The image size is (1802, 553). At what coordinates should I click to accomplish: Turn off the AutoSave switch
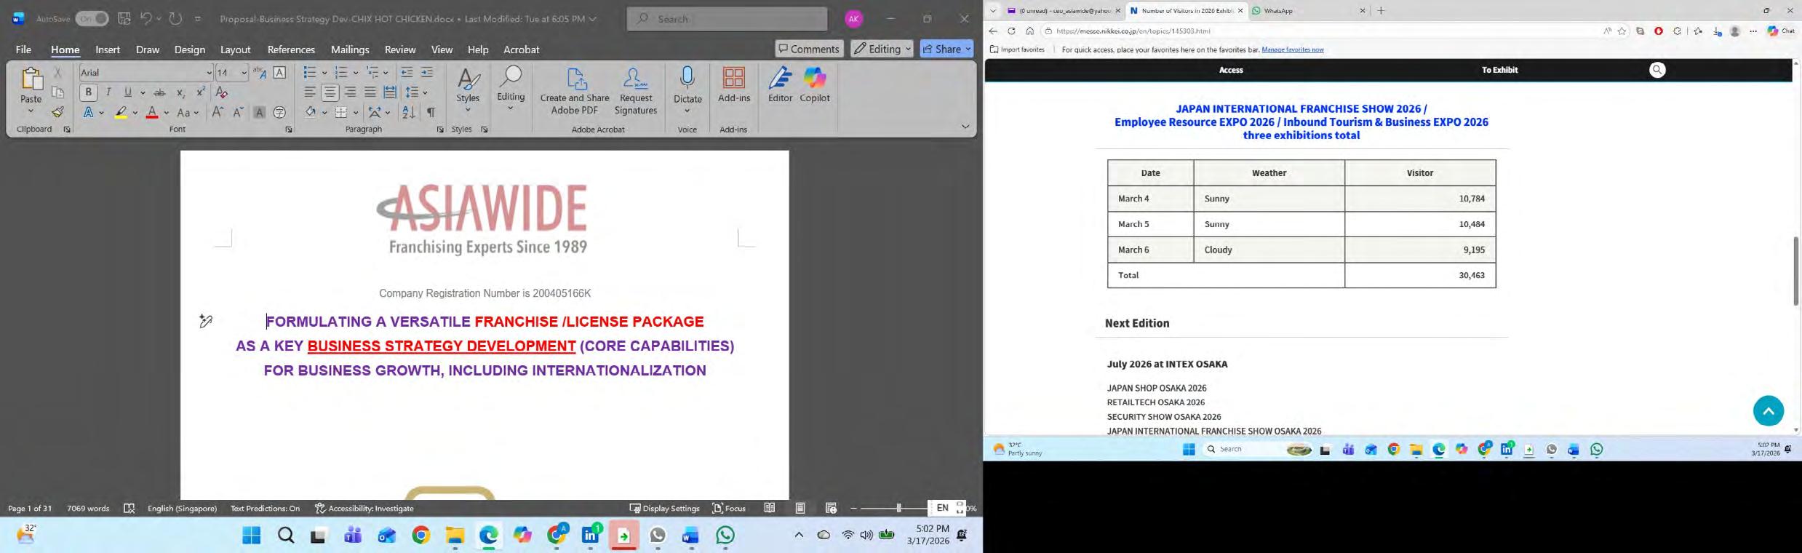92,18
